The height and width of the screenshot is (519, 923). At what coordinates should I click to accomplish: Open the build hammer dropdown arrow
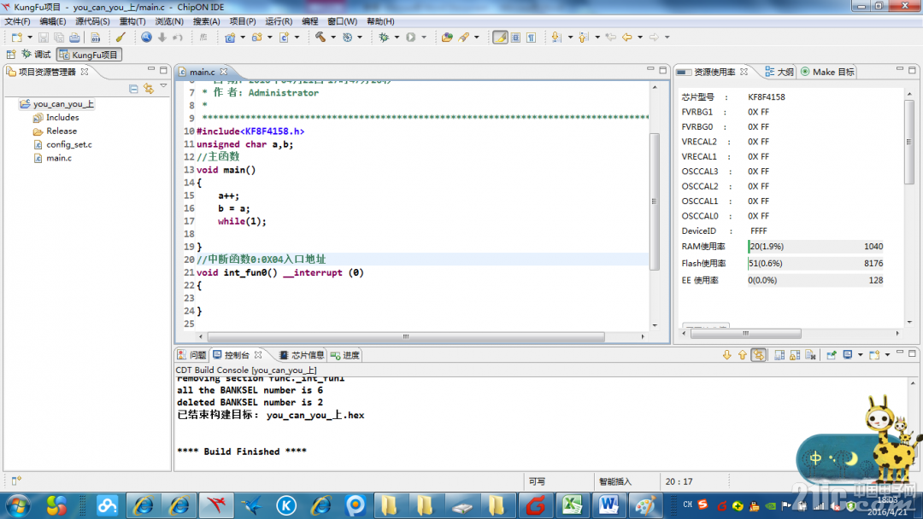pos(333,37)
